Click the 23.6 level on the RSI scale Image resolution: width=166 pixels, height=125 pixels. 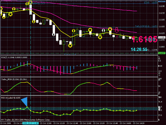(160, 115)
